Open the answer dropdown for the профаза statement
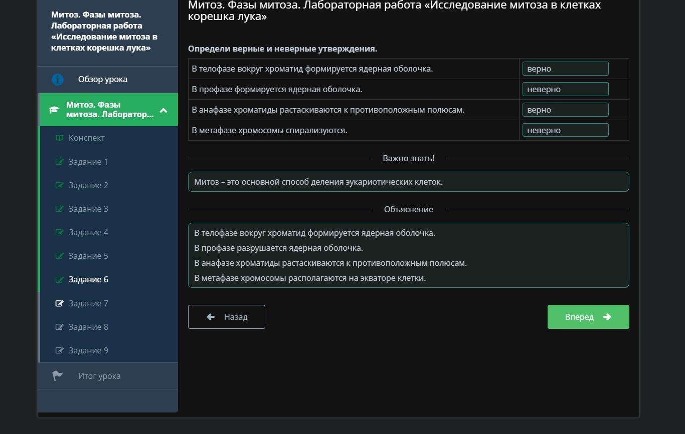Image resolution: width=685 pixels, height=434 pixels. [x=565, y=89]
